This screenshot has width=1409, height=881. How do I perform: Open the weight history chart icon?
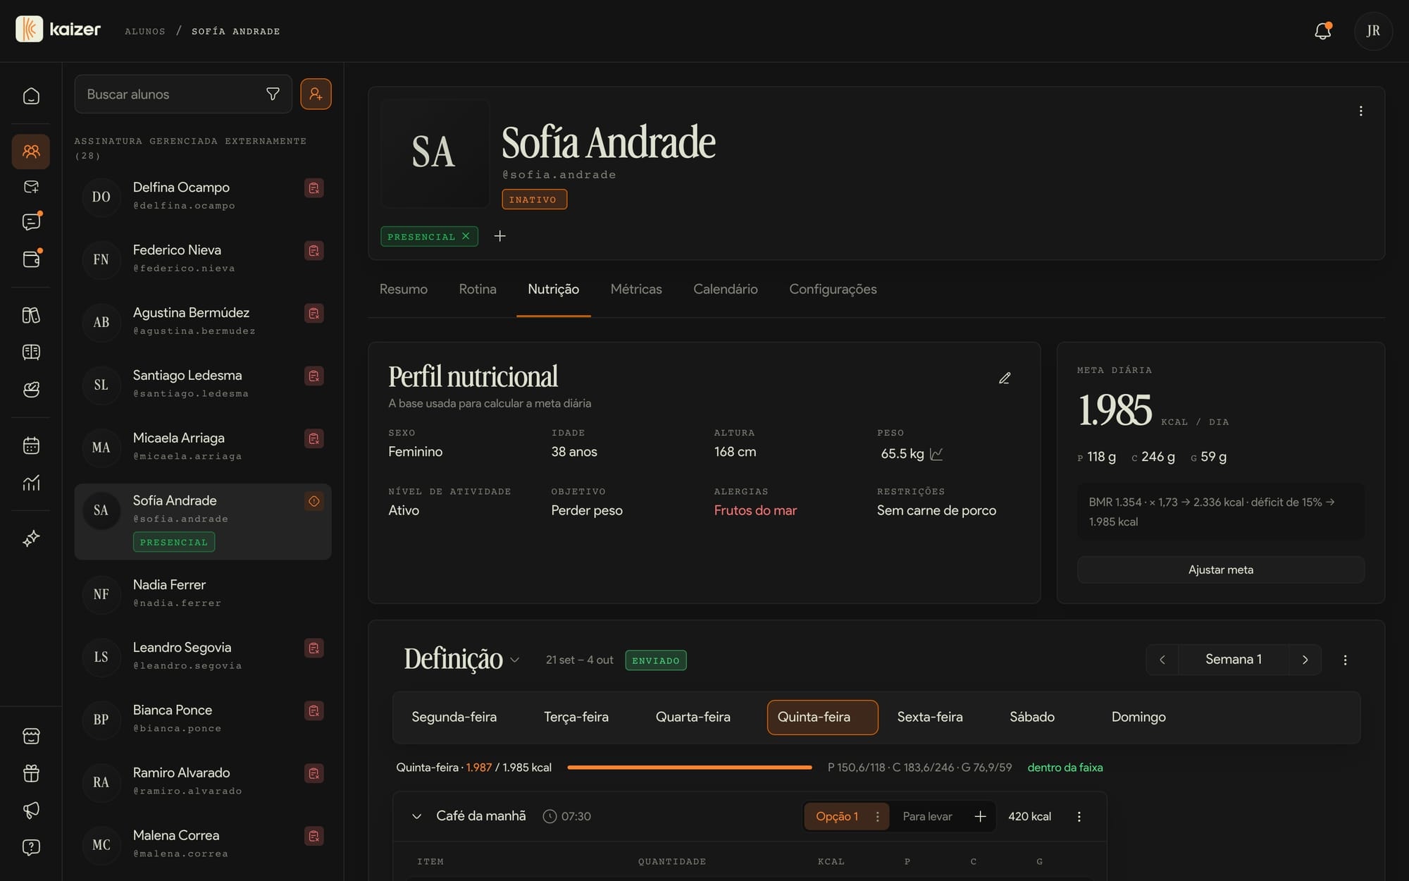point(936,454)
